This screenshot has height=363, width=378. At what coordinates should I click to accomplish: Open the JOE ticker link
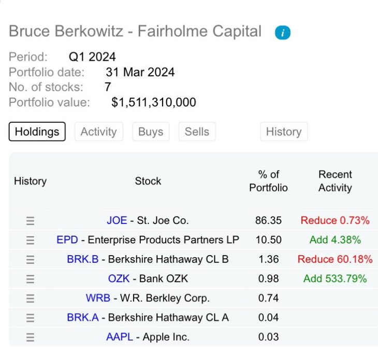pyautogui.click(x=117, y=220)
